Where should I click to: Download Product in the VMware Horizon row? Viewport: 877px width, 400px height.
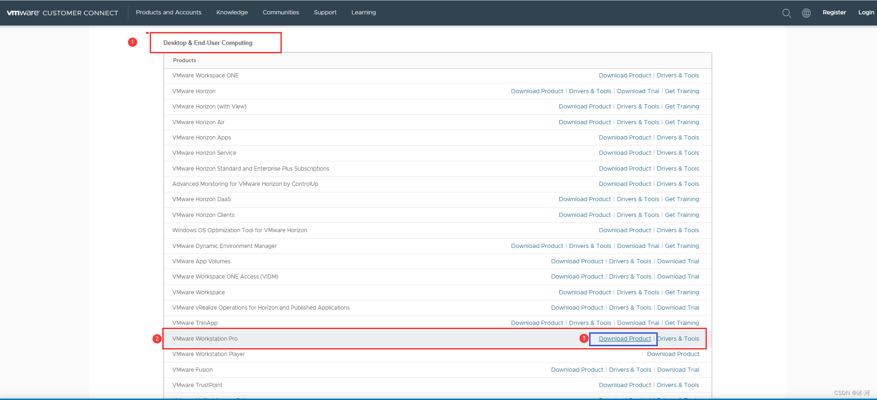(537, 91)
